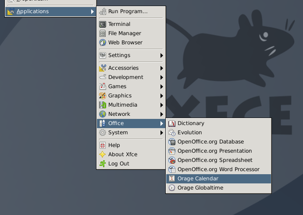
Task: Launch Web Browser menu entry
Action: click(131, 43)
